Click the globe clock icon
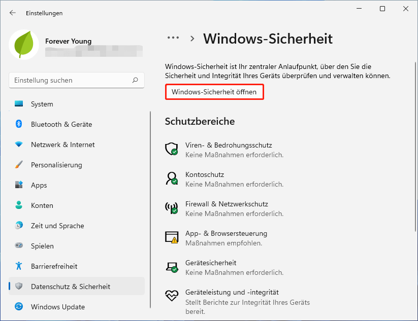This screenshot has height=321, width=418. pyautogui.click(x=19, y=225)
